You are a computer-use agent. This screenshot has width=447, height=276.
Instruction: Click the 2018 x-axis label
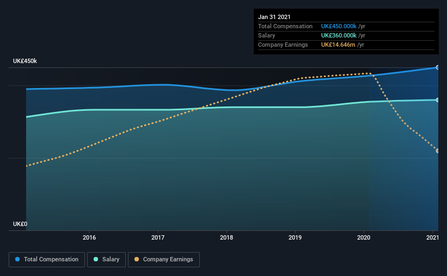click(226, 237)
